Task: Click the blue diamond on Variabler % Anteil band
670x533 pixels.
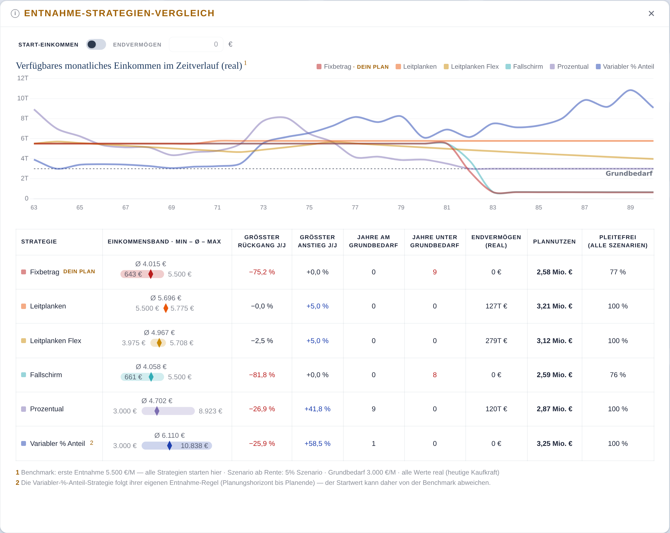Action: 169,445
